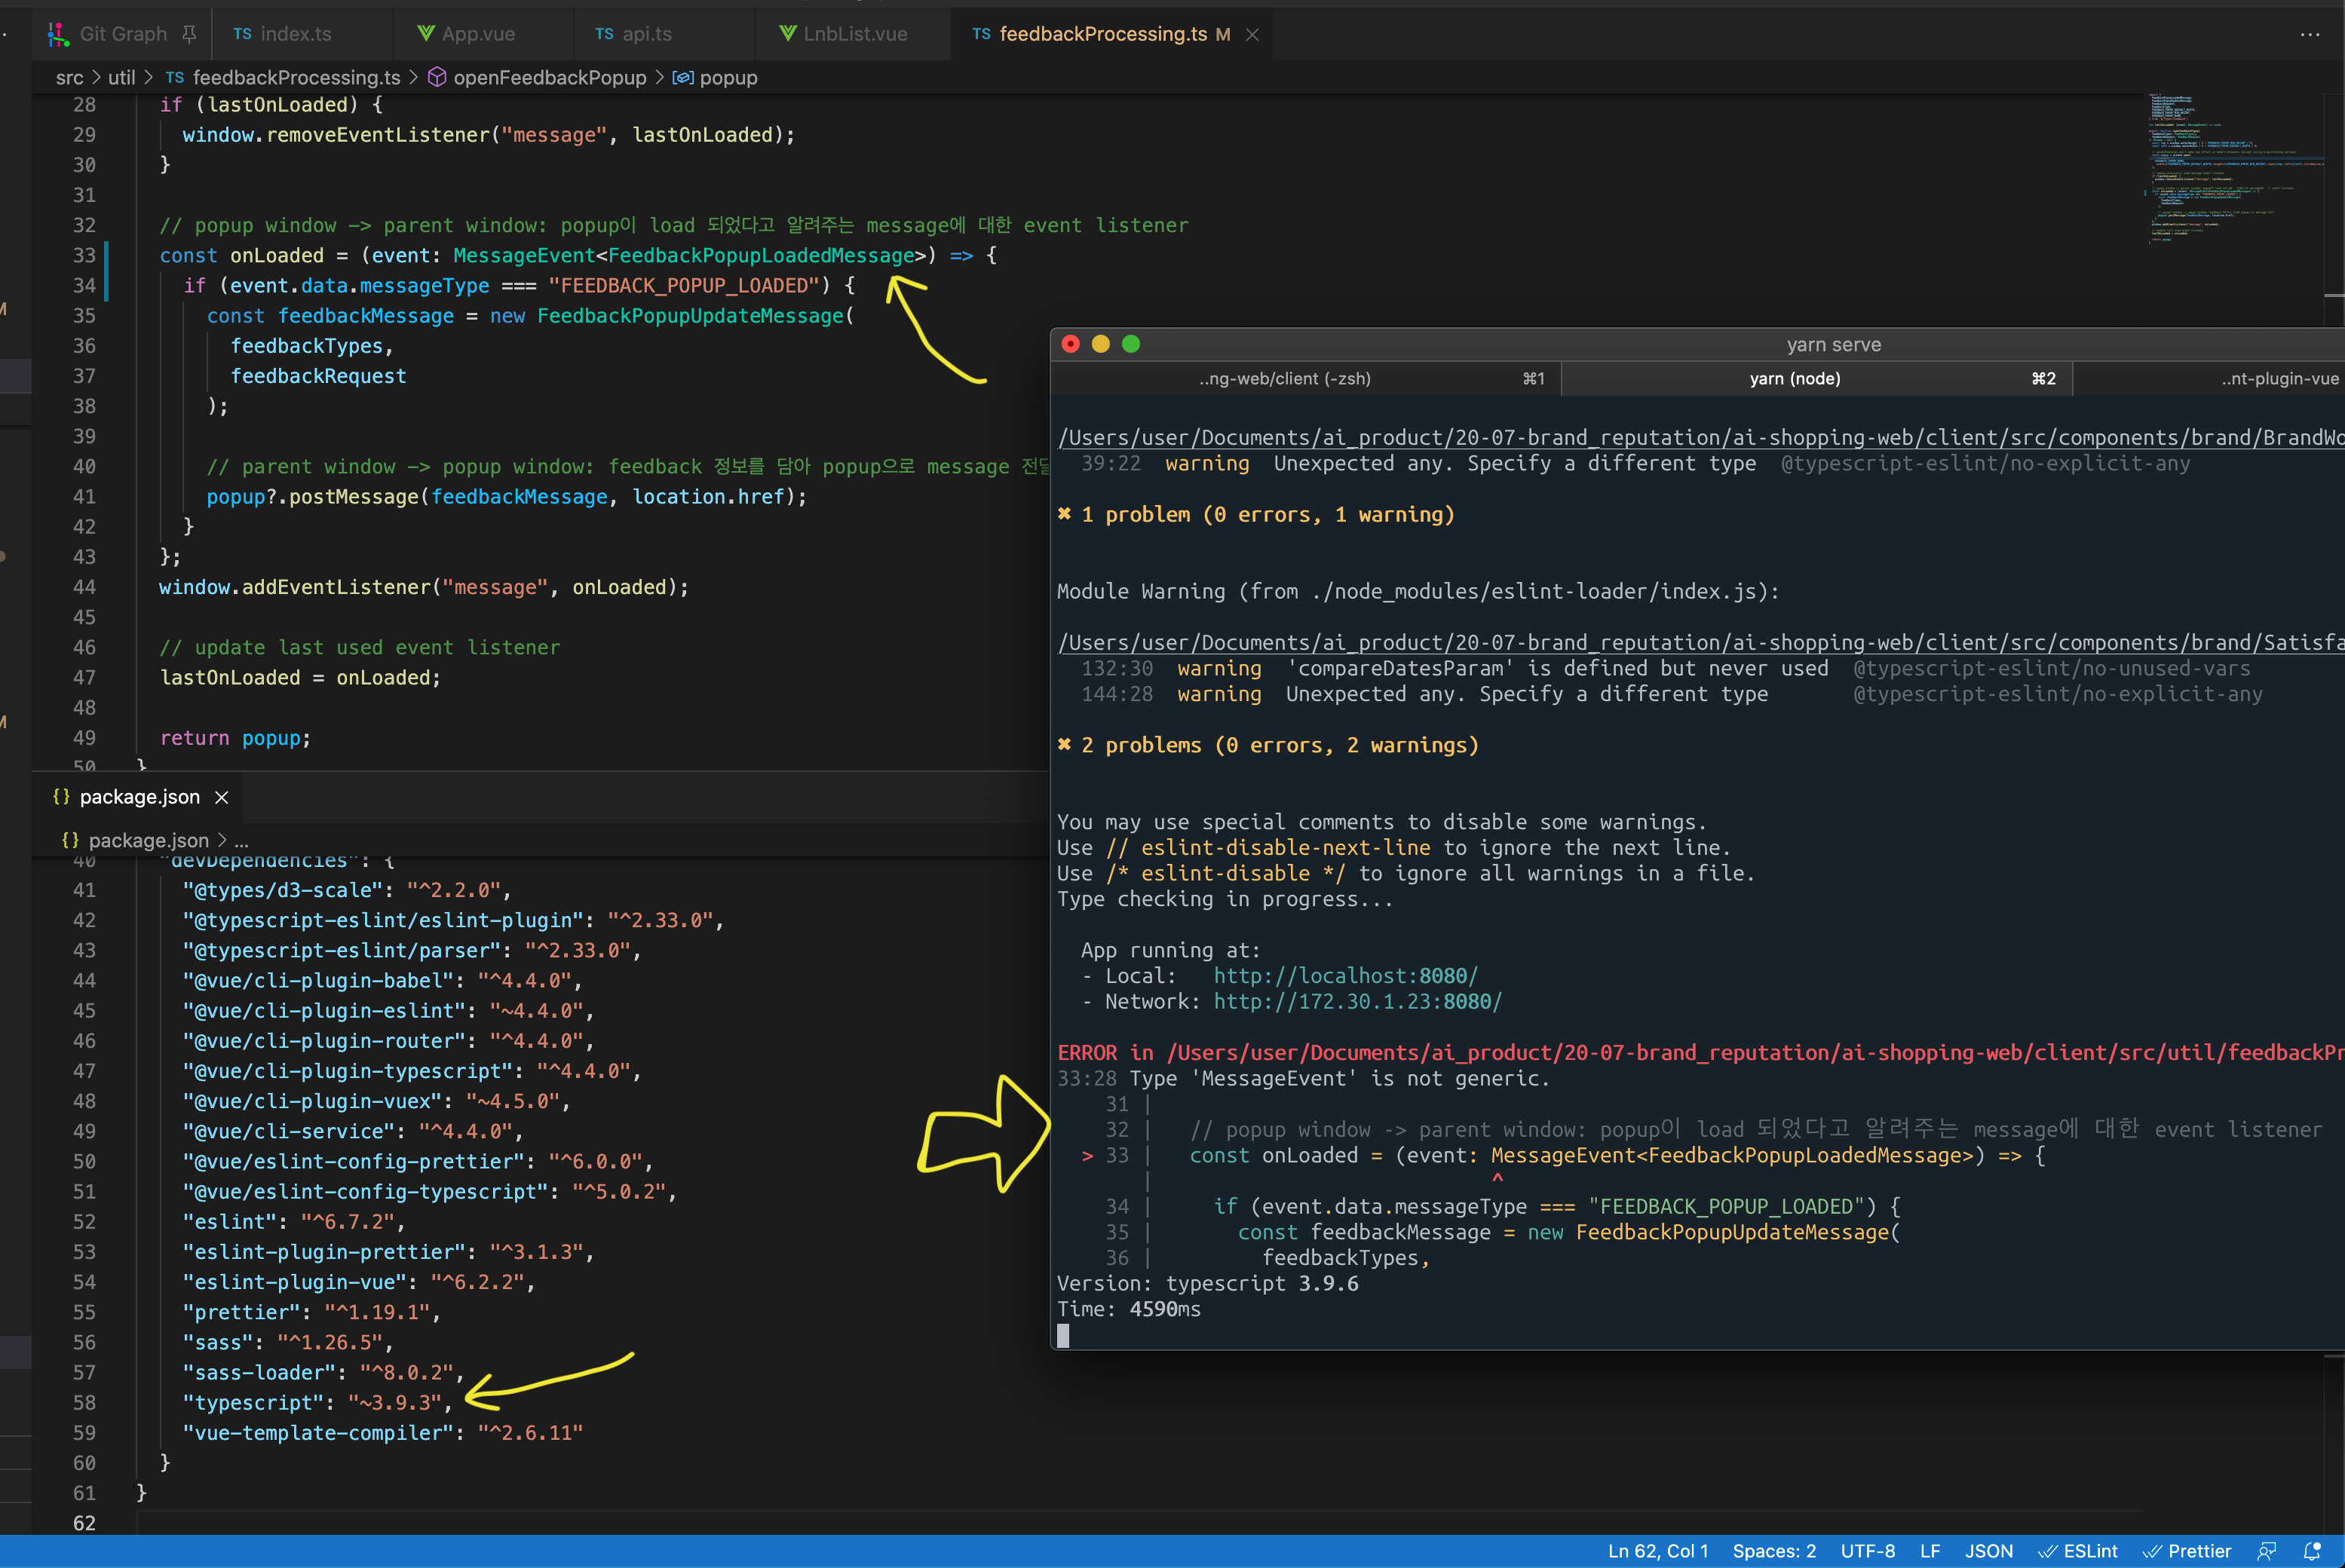Open the network URL 172.30.1.23:8080
Image resolution: width=2345 pixels, height=1568 pixels.
point(1357,1002)
